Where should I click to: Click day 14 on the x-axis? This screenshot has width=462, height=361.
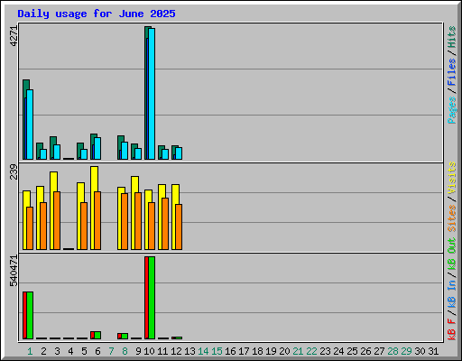click(203, 351)
